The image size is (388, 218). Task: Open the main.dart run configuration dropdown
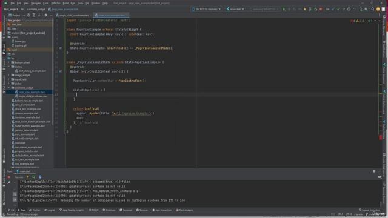click(235, 9)
